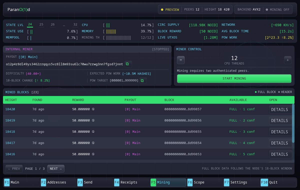Click the FULL BLOCK legend entry

[265, 92]
